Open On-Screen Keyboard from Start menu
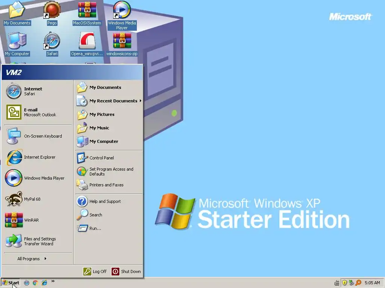This screenshot has width=385, height=288. click(x=37, y=136)
